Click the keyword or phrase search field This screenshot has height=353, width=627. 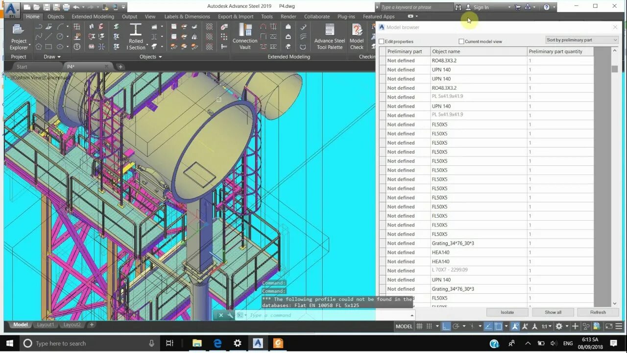pos(417,7)
